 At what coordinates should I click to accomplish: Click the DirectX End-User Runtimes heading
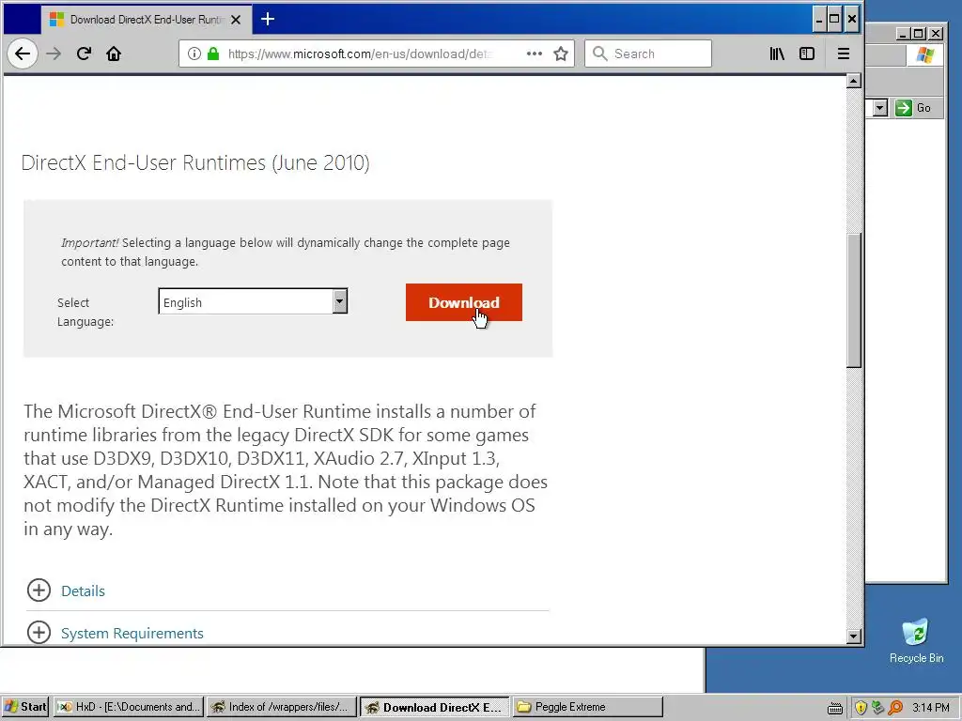195,163
